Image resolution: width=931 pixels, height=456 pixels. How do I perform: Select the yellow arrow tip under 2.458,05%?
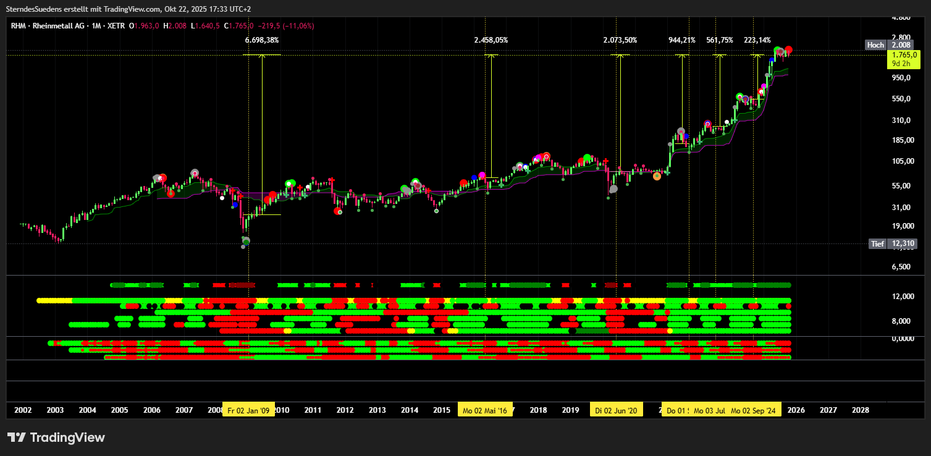pos(491,56)
